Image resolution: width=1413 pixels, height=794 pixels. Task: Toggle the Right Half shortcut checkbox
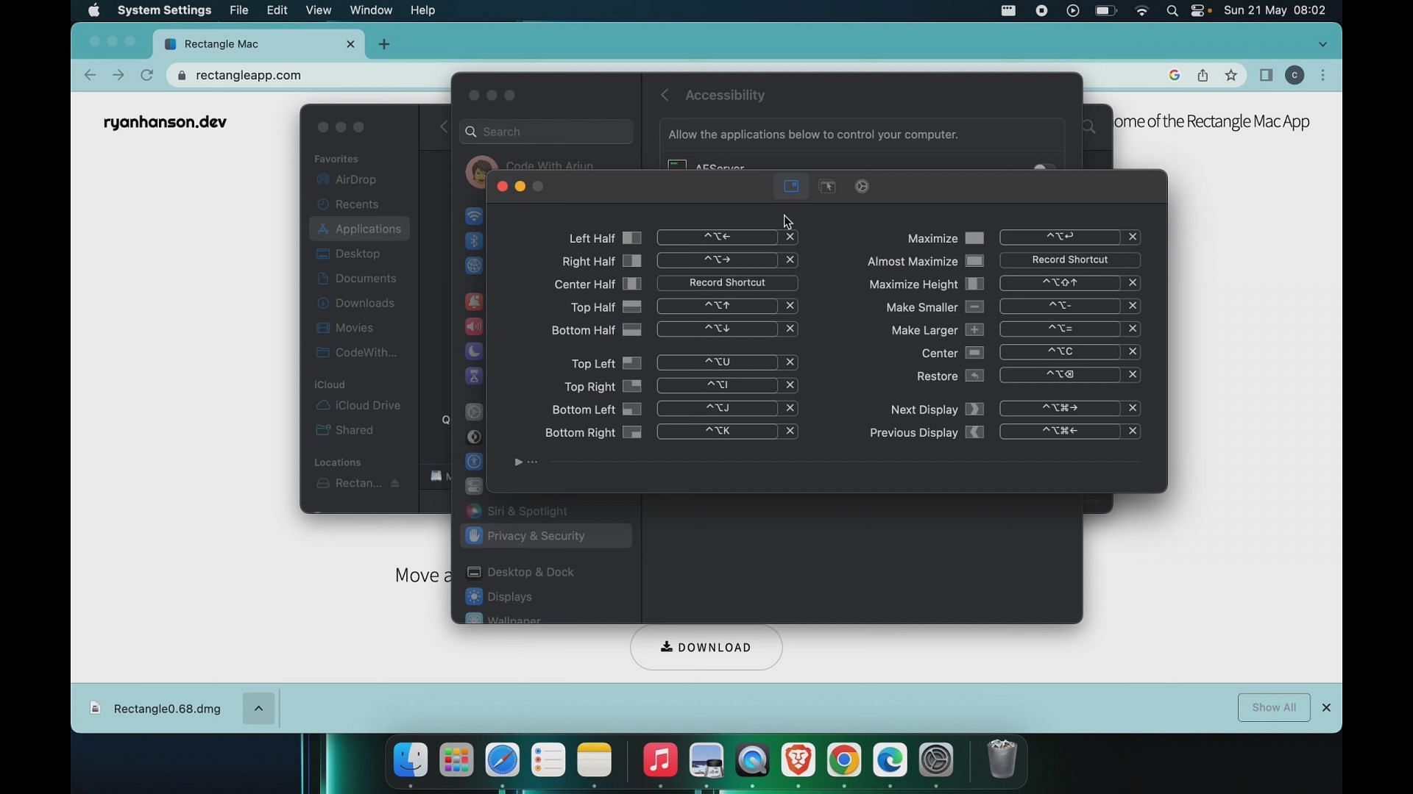tap(631, 261)
